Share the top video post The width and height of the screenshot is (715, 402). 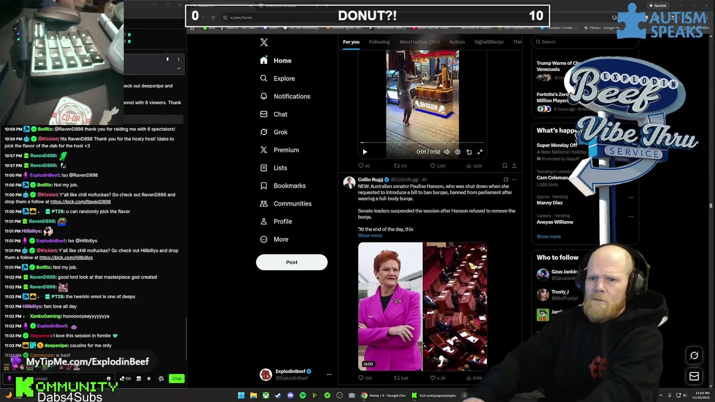(514, 166)
